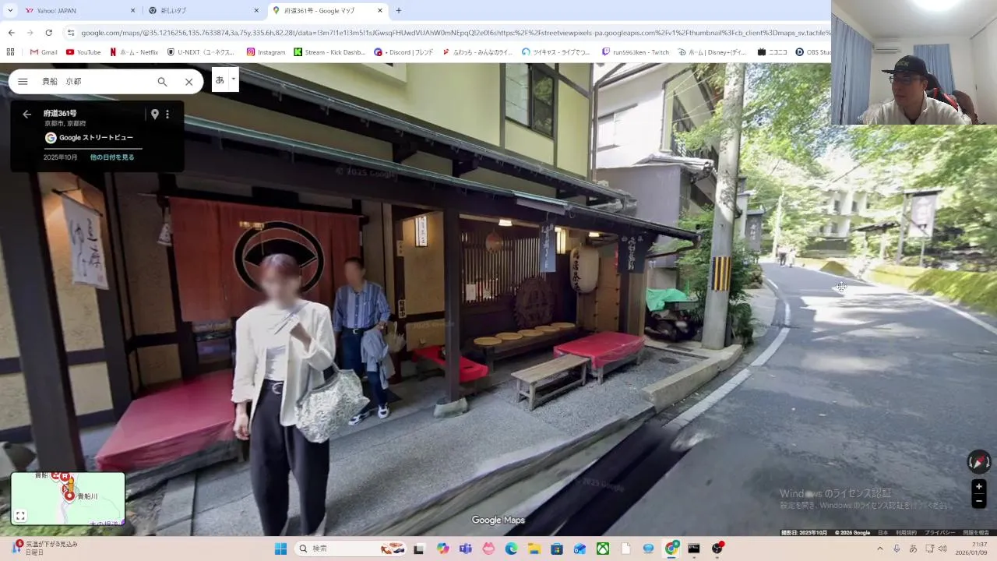Open the terminal app in taskbar

[x=694, y=549]
